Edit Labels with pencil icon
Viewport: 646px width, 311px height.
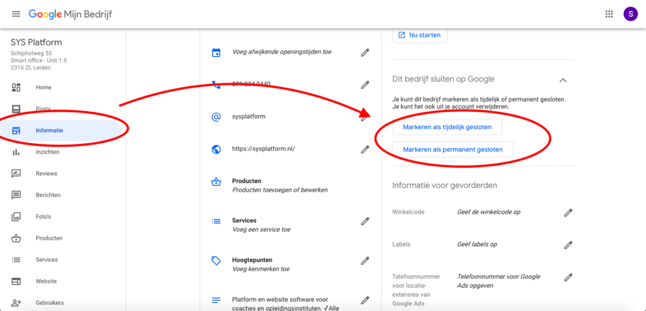tap(568, 245)
